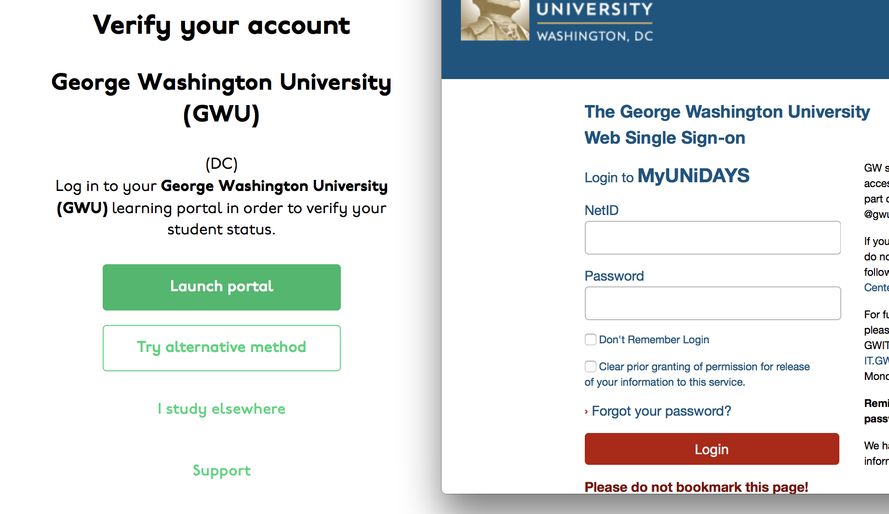
Task: Check Clear prior granting of permission box
Action: tap(591, 366)
